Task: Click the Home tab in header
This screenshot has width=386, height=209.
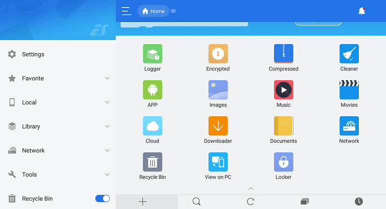Action: [x=153, y=11]
